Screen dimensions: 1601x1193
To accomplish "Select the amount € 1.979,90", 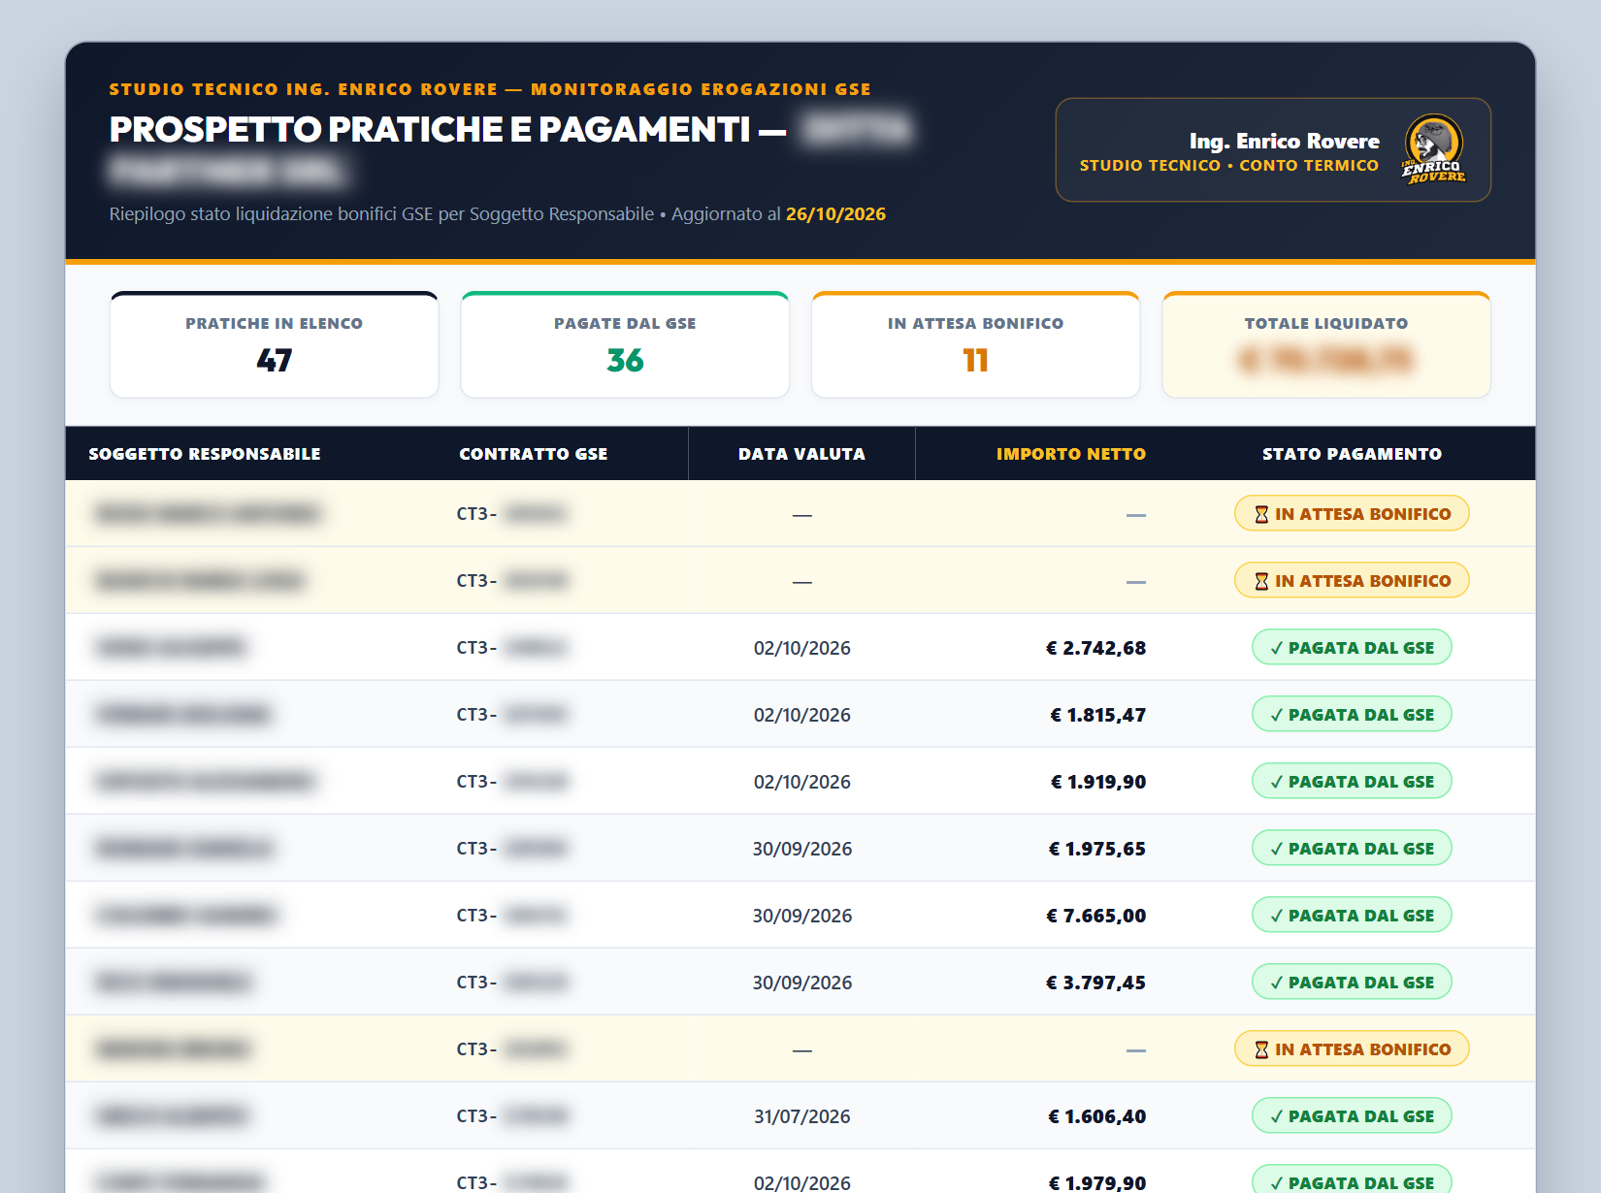I will (1096, 1183).
